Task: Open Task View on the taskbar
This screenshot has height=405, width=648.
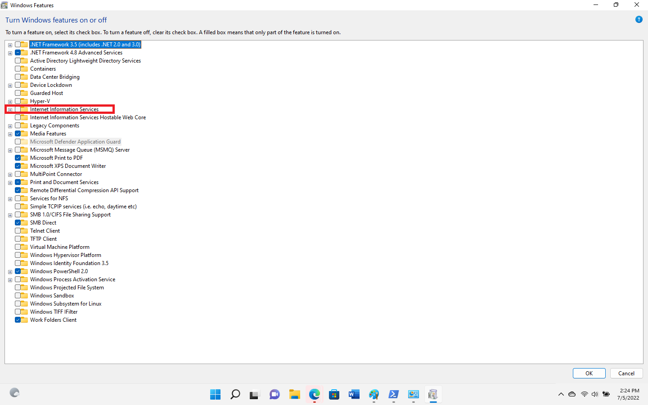Action: pos(255,395)
